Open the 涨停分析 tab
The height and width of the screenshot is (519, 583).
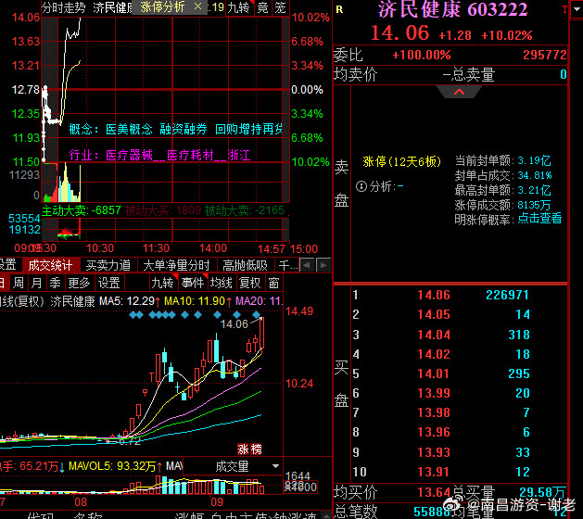point(162,6)
